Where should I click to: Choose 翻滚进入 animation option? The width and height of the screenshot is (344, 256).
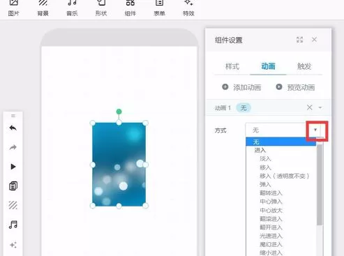271,219
